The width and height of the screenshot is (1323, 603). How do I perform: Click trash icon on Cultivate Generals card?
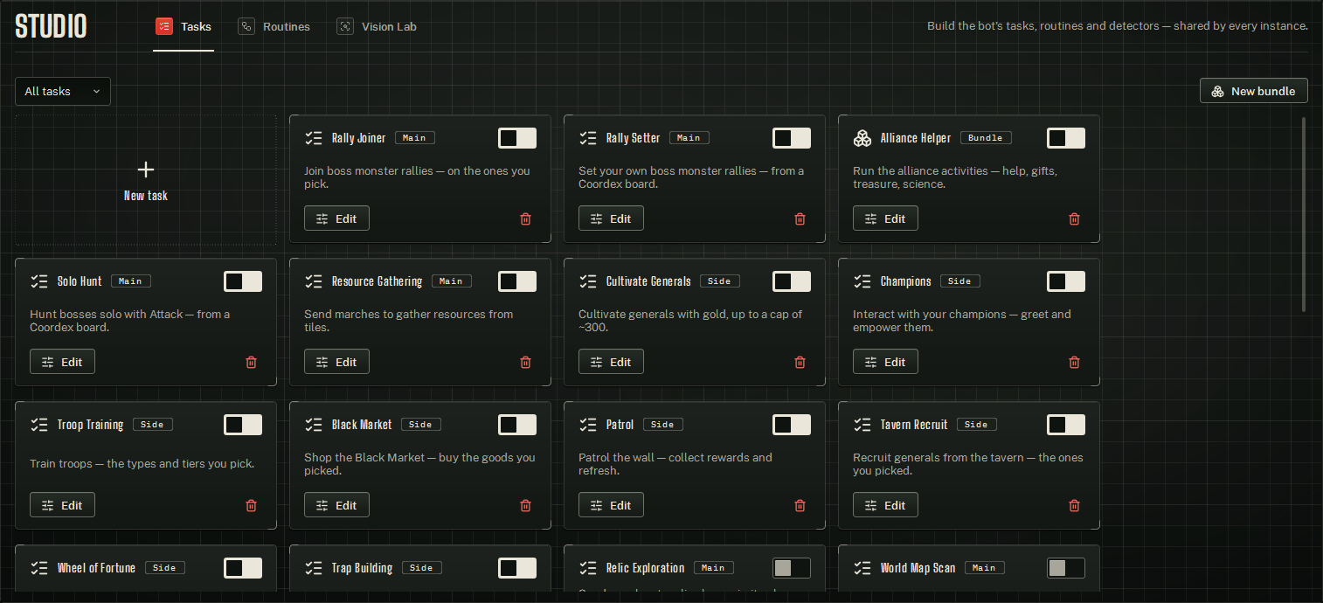(800, 362)
